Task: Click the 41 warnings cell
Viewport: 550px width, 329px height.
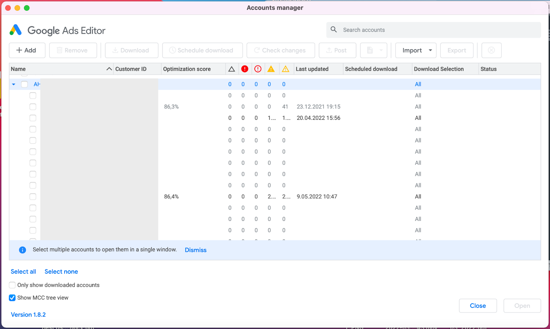Action: pyautogui.click(x=285, y=107)
